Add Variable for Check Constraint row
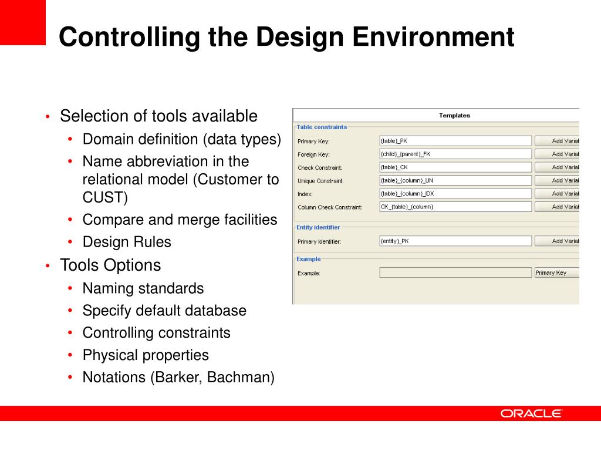Viewport: 601px width, 451px height. click(557, 167)
